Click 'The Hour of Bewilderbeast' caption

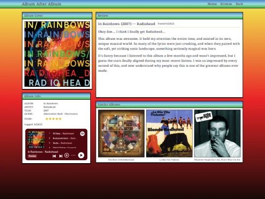click(121, 160)
